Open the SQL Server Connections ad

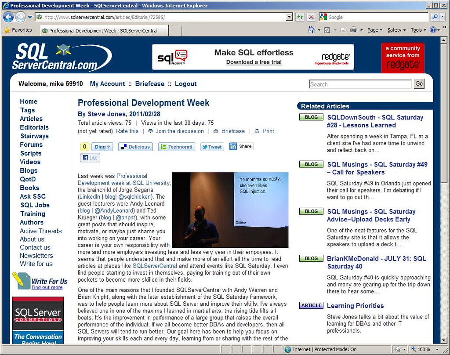tap(38, 320)
